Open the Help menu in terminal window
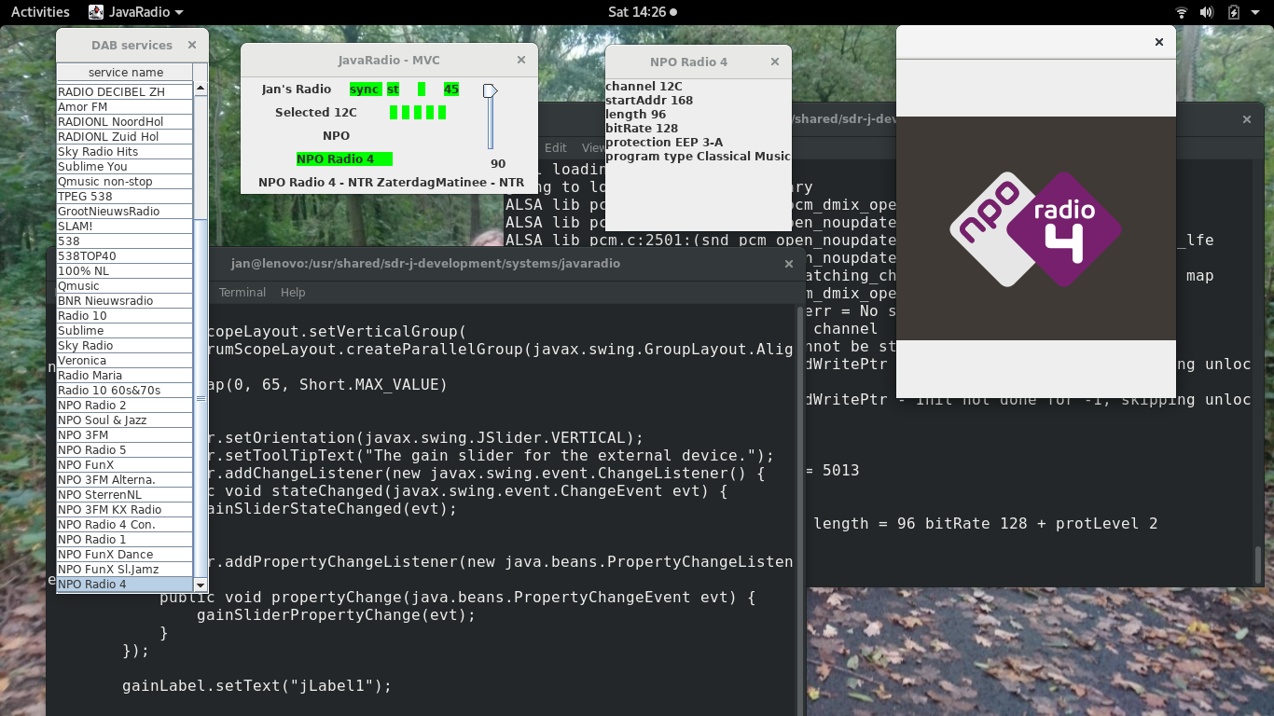This screenshot has width=1274, height=716. click(293, 292)
